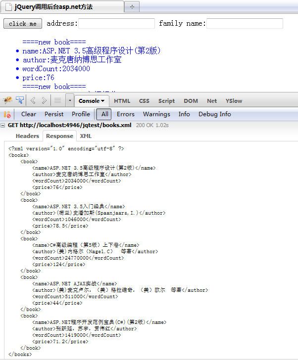Filter console by Warnings

tap(156, 114)
